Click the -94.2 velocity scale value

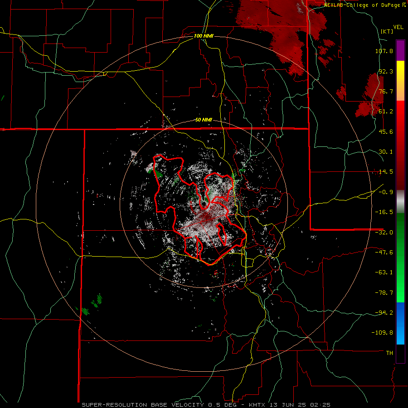tap(384, 312)
